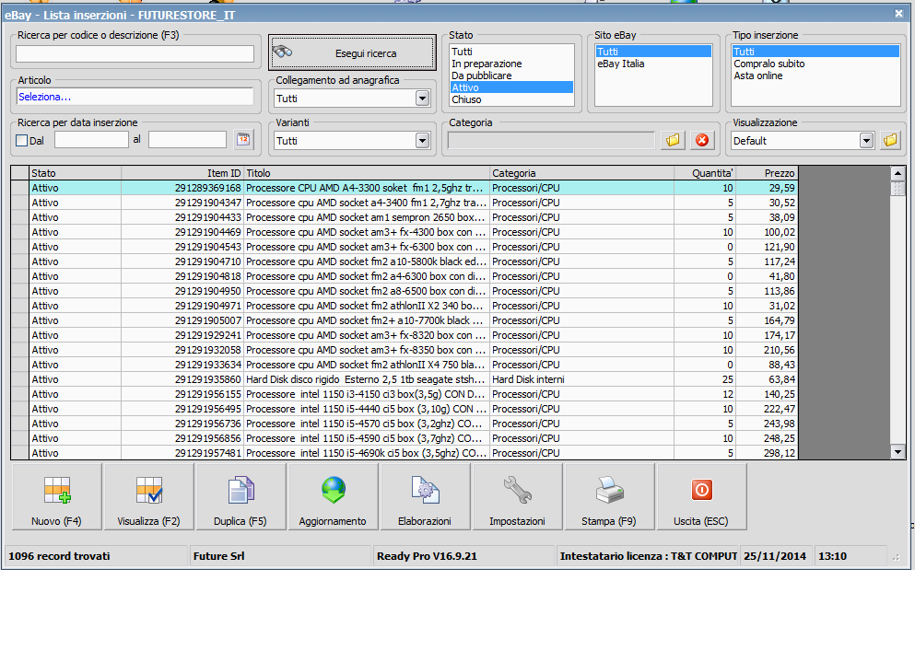The image size is (915, 662).
Task: Click the table scroll down arrow
Action: [897, 452]
